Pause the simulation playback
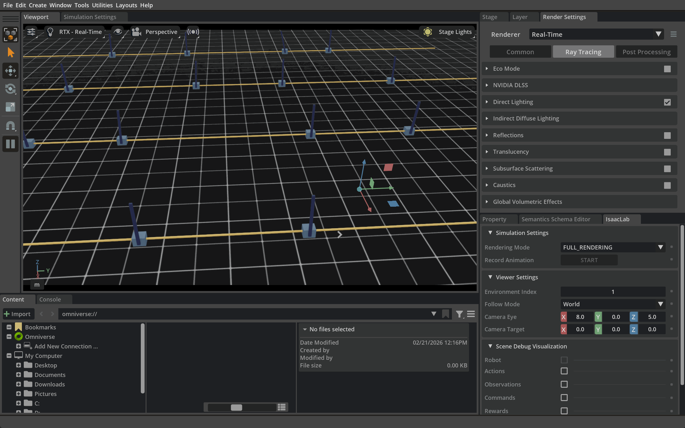The height and width of the screenshot is (428, 685). pyautogui.click(x=10, y=144)
